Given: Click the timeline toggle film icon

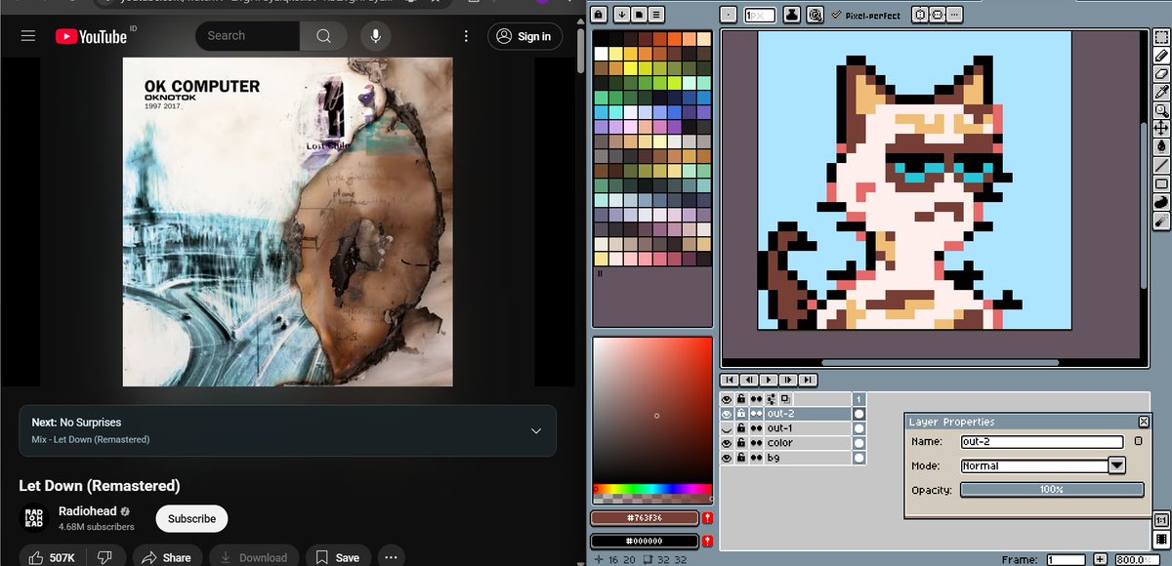Looking at the screenshot, I should coord(1161,539).
